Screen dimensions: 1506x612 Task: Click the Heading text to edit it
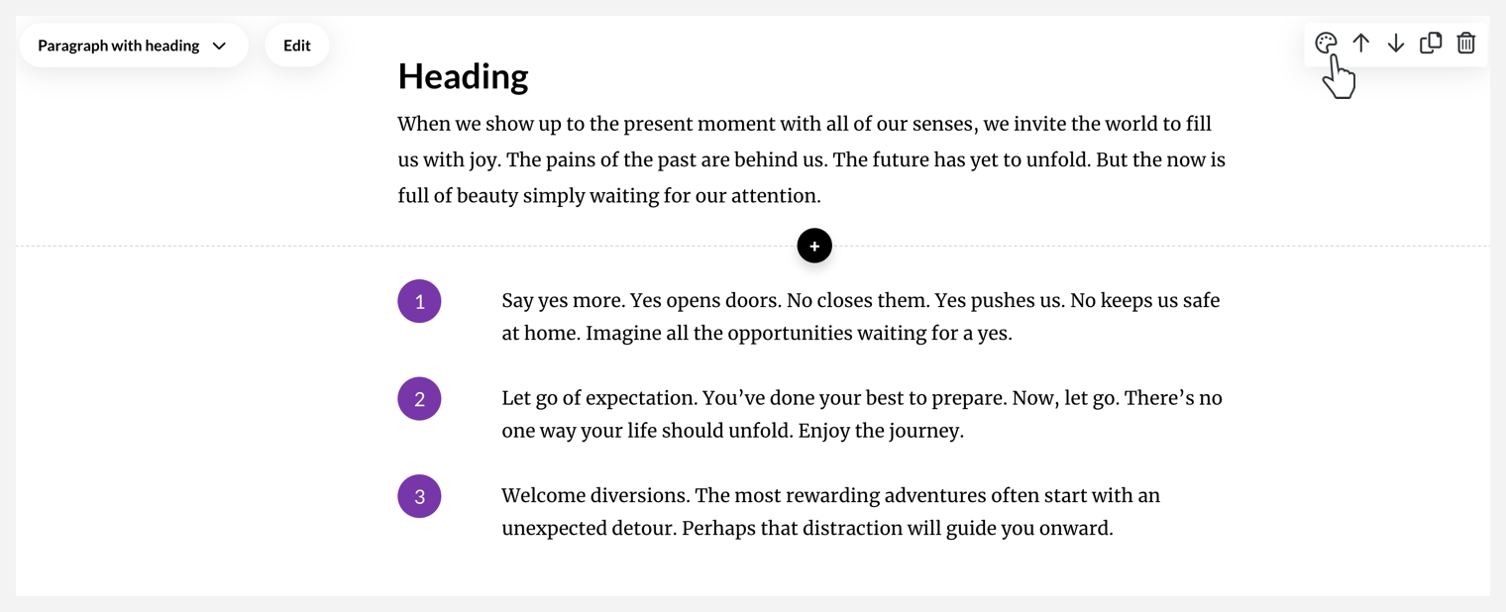[x=462, y=75]
